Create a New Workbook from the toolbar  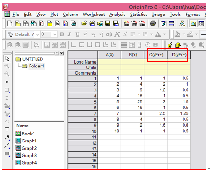pyautogui.click(x=26, y=23)
